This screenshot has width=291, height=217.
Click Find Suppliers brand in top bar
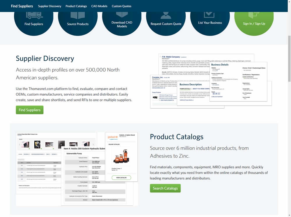click(22, 6)
